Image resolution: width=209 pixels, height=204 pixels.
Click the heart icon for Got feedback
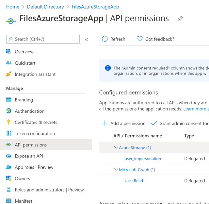[x=140, y=39]
